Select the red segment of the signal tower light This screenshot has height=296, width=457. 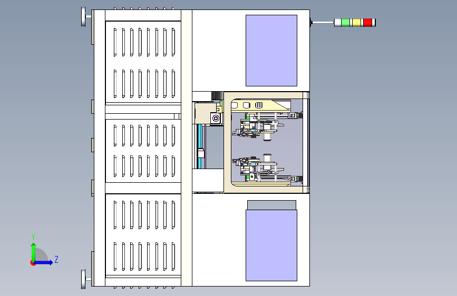click(x=367, y=23)
